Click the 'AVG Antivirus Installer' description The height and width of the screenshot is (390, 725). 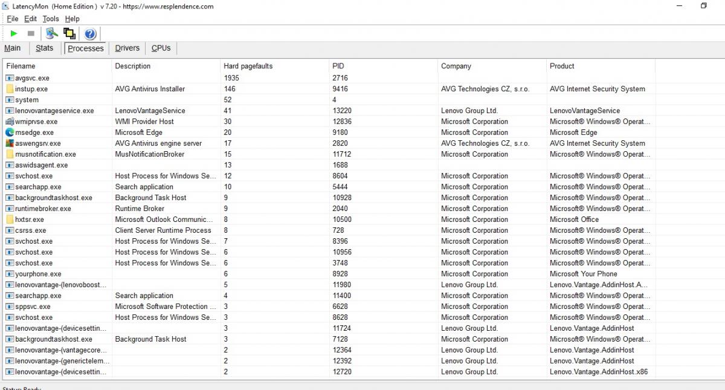pyautogui.click(x=150, y=89)
